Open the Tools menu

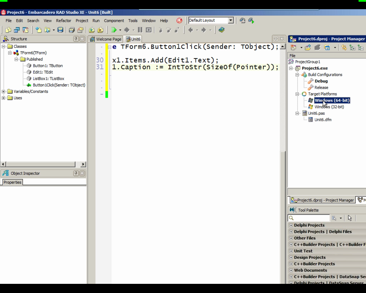coord(133,21)
